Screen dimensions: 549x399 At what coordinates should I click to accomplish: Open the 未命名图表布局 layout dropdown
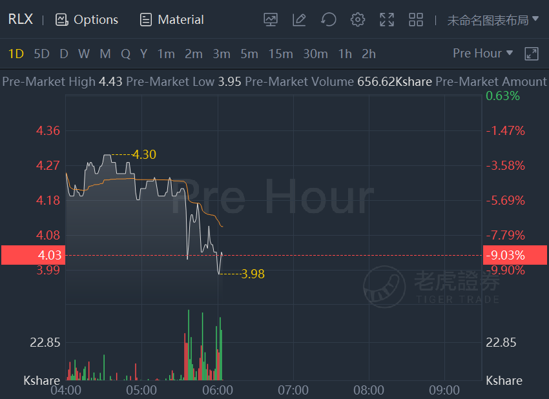tap(493, 20)
